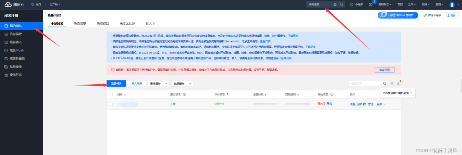Viewport: 462px width, 155px height.
Task: Select all domains header checkbox
Action: point(111,95)
